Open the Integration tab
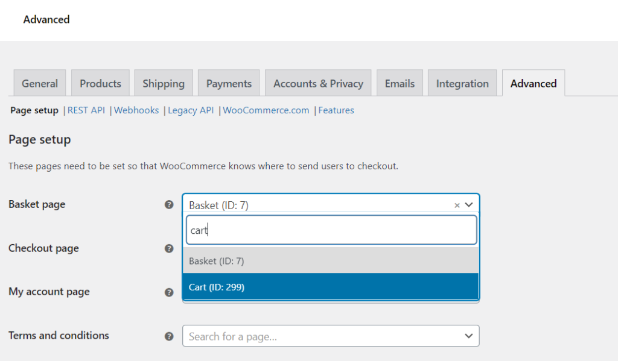Viewport: 618px width, 361px height. click(462, 83)
